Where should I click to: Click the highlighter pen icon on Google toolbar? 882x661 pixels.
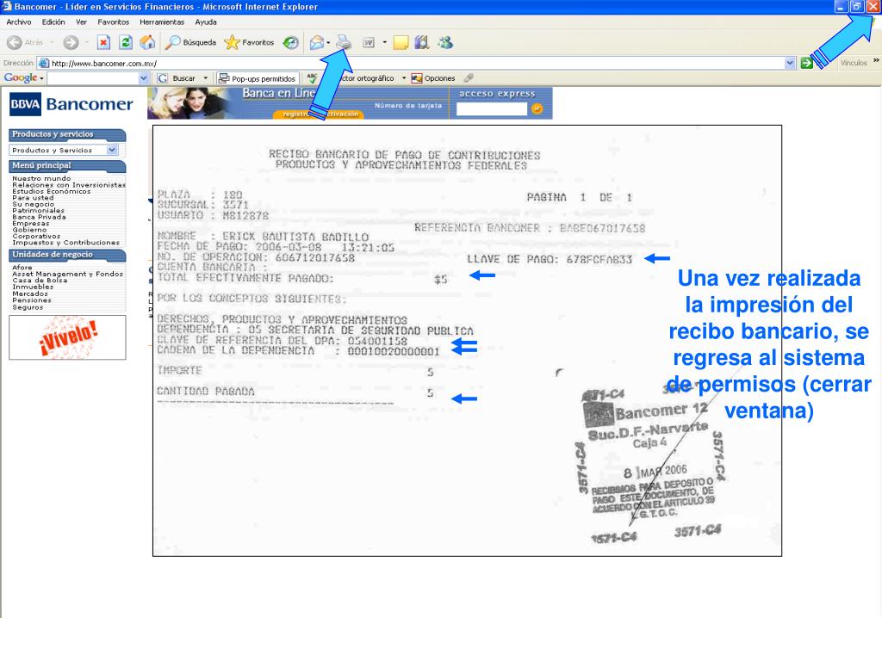[x=468, y=78]
